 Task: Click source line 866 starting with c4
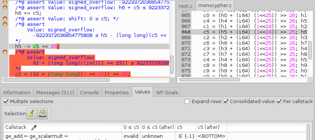pyautogui.click(x=255, y=21)
